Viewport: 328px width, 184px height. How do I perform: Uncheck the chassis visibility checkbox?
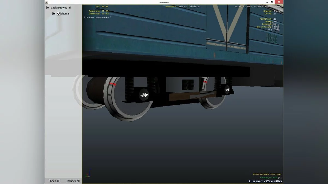(x=58, y=14)
